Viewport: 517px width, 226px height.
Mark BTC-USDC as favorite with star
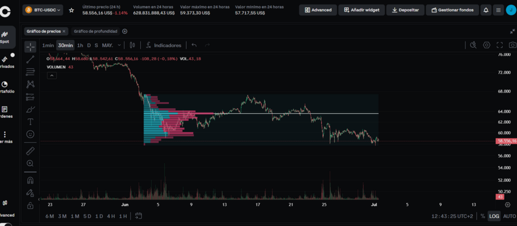71,10
